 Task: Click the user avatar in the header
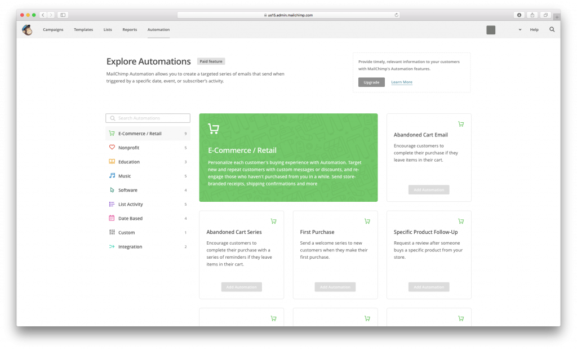[491, 30]
